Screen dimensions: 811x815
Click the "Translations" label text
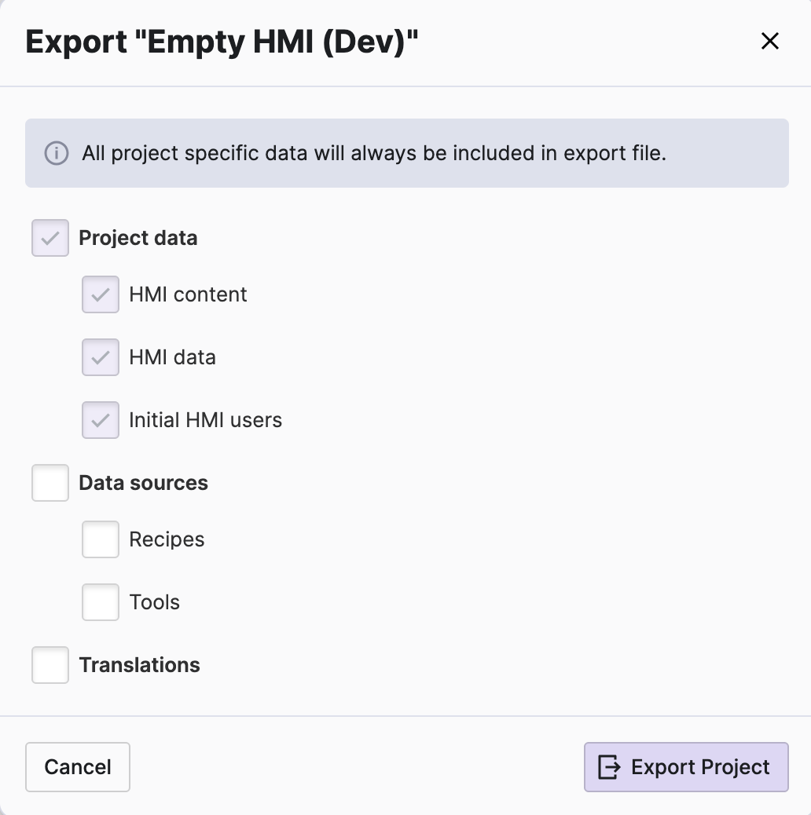(139, 665)
